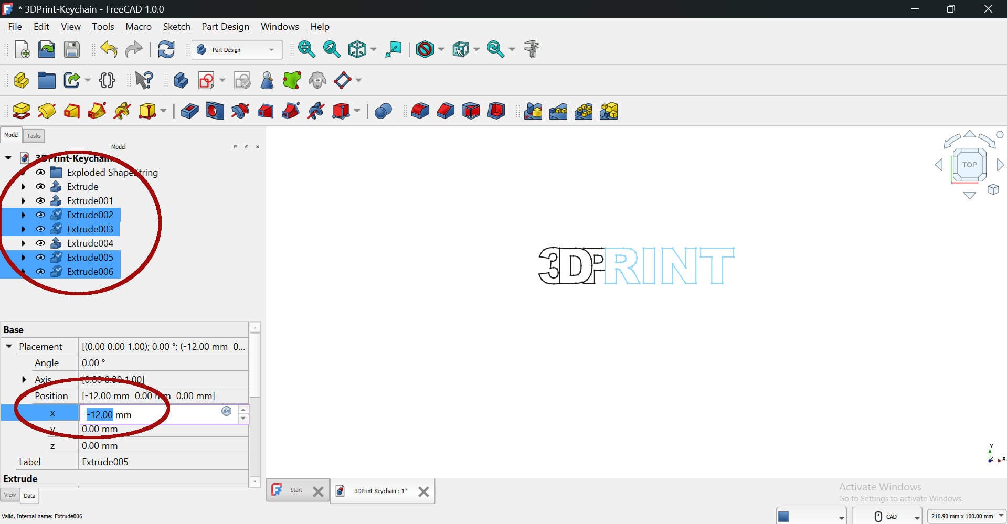Image resolution: width=1007 pixels, height=524 pixels.
Task: Expand the Extrude004 tree item
Action: 23,243
